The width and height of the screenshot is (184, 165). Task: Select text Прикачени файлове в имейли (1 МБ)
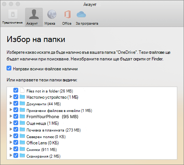(59, 110)
